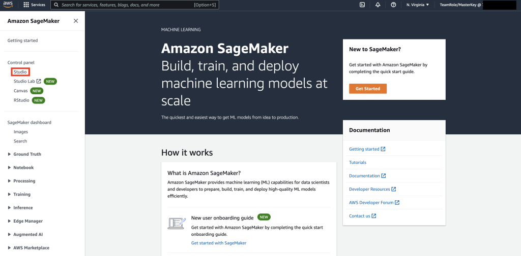Click the New user onboarding guide title
This screenshot has width=521, height=256.
[x=223, y=217]
